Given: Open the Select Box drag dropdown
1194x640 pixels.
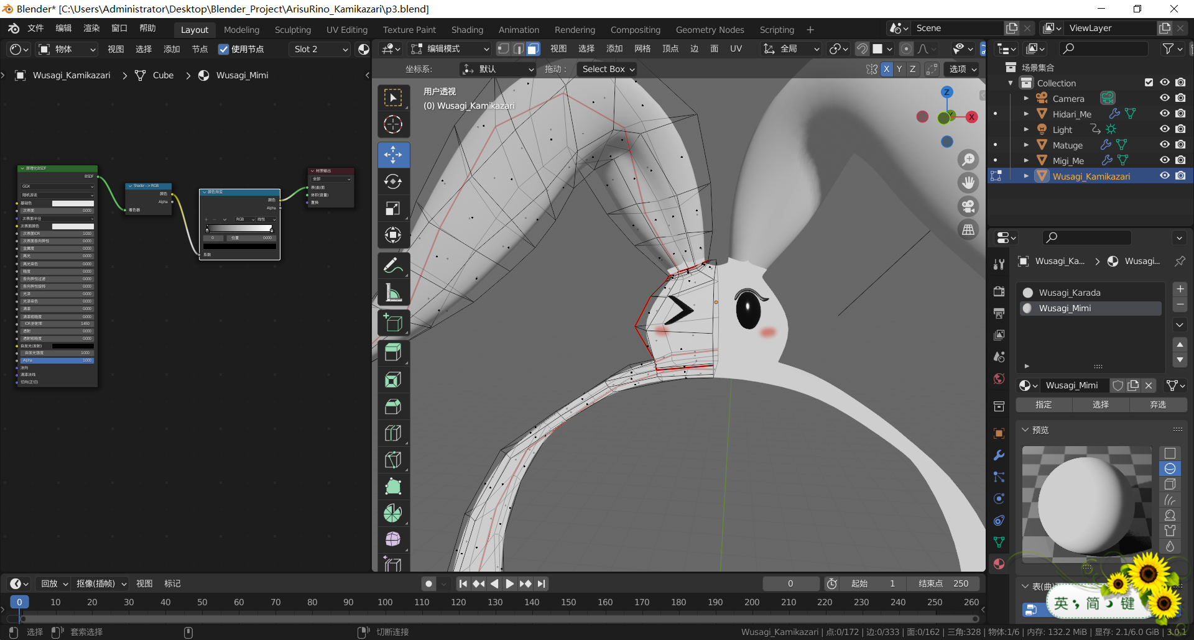Looking at the screenshot, I should pos(608,69).
